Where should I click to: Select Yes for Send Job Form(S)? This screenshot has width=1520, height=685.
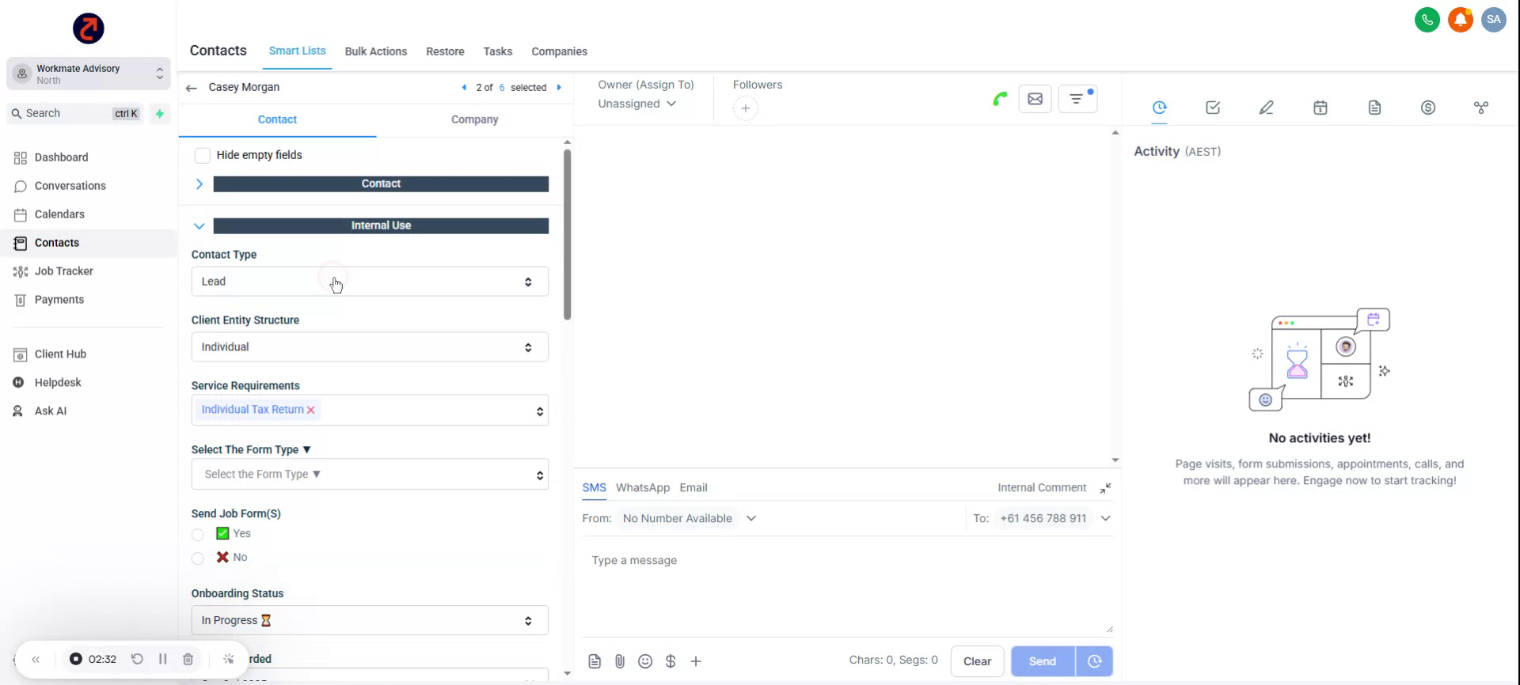[198, 535]
